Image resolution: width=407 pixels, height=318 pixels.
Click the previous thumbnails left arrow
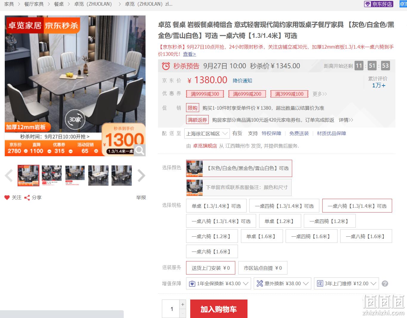pyautogui.click(x=9, y=176)
